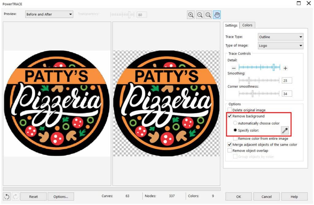Click the minus icon beside Detail slider
314x205 pixels.
(233, 68)
